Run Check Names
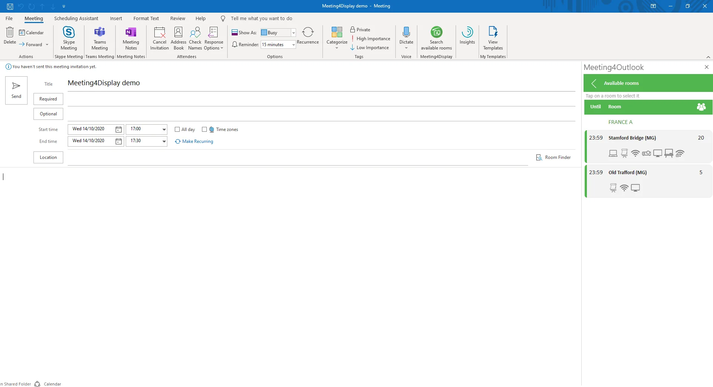Image resolution: width=713 pixels, height=387 pixels. click(195, 38)
